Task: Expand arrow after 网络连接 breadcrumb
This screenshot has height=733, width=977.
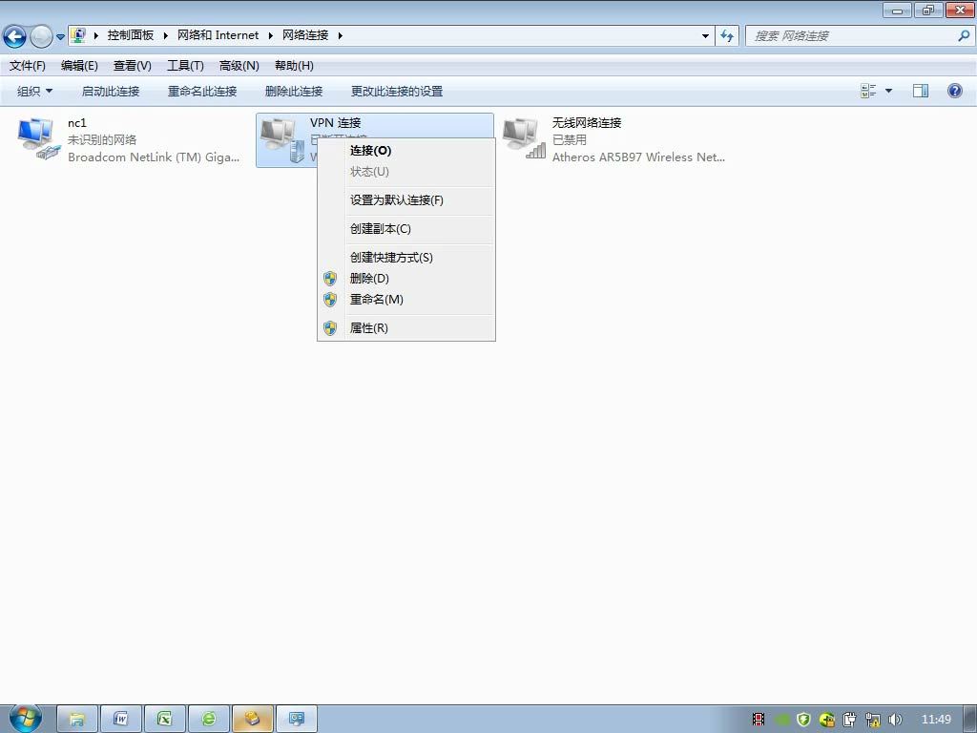Action: pyautogui.click(x=341, y=35)
